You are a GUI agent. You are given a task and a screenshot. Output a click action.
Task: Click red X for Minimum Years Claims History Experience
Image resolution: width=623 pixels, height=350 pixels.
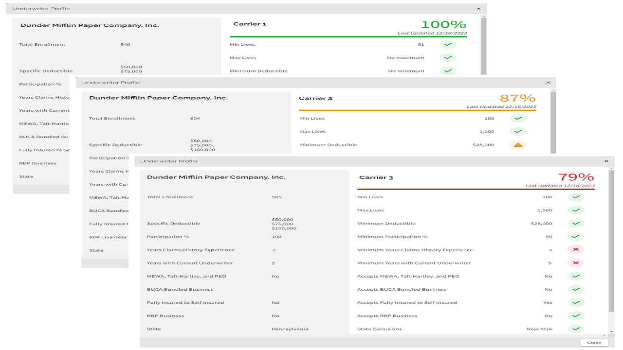tap(576, 249)
